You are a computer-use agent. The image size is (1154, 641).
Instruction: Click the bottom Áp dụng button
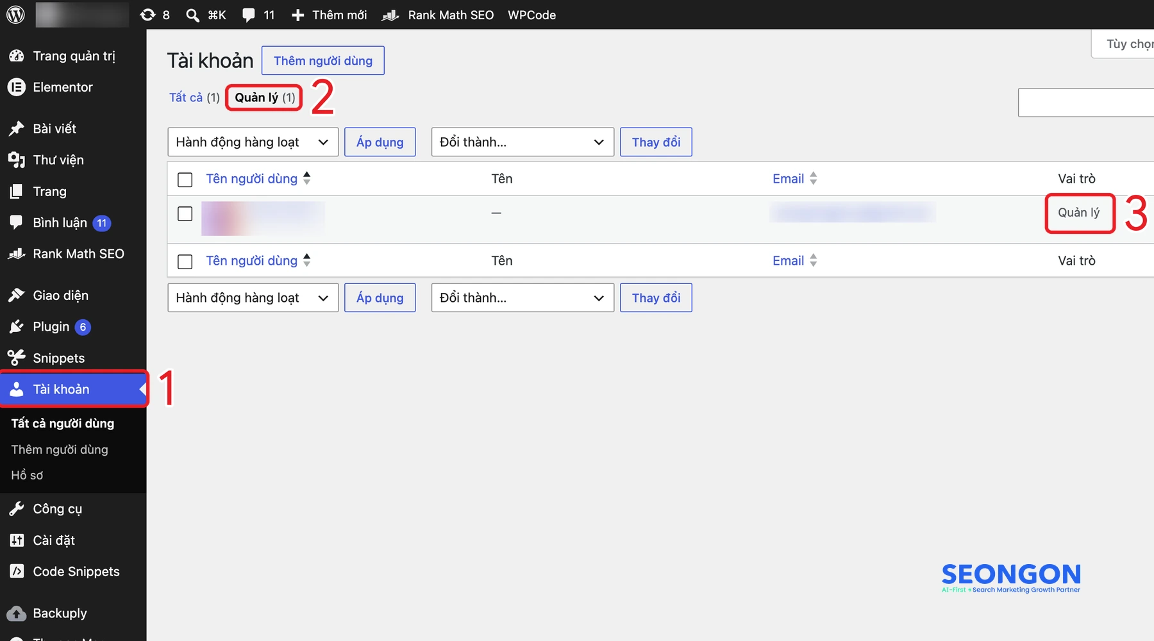(380, 298)
